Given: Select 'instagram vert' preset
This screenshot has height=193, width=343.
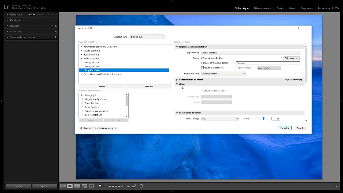Looking at the screenshot, I should tap(92, 66).
